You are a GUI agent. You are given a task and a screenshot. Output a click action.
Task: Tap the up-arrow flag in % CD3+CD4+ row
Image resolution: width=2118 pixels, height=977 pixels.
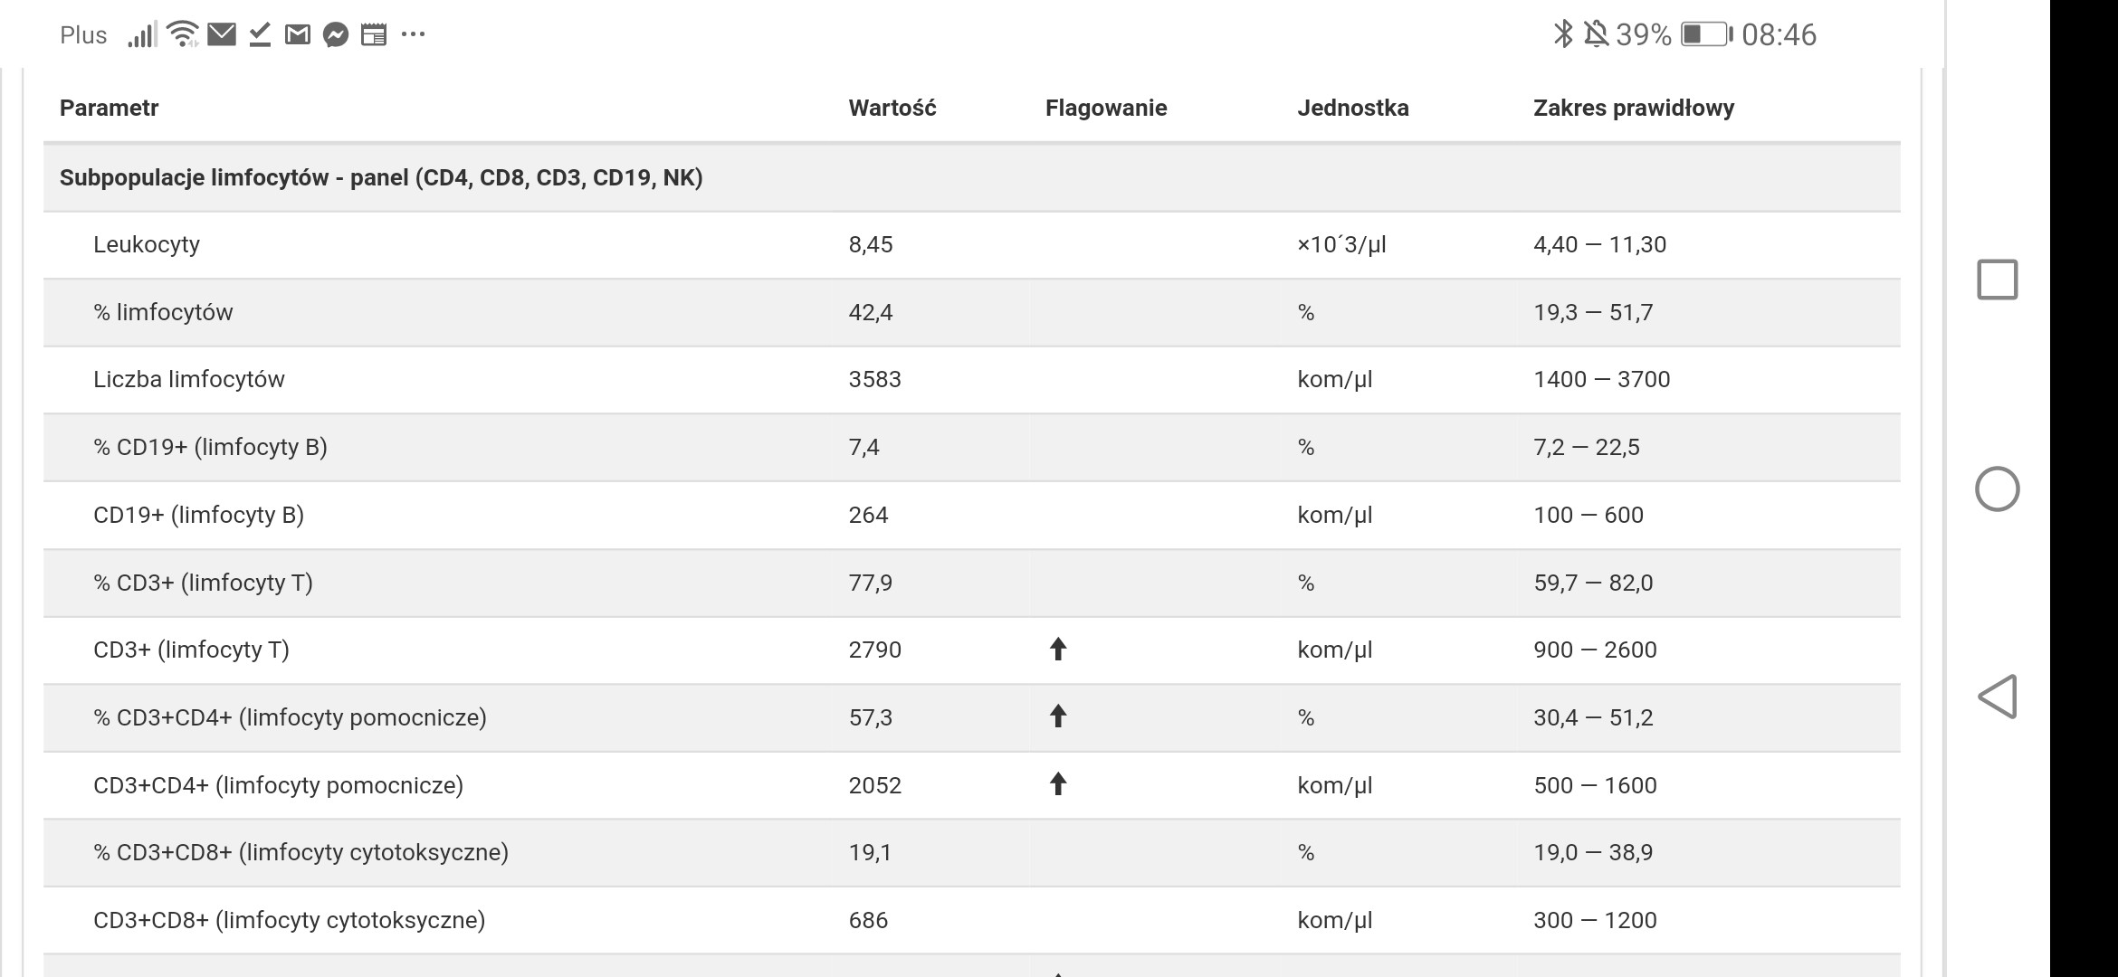point(1058,717)
